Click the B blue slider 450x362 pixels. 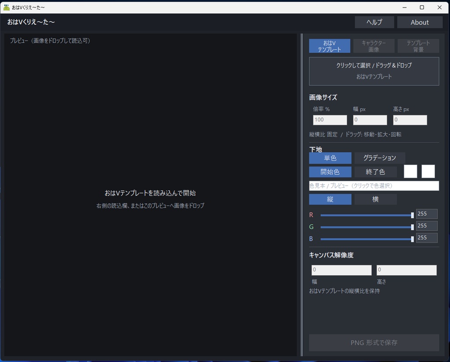[367, 239]
